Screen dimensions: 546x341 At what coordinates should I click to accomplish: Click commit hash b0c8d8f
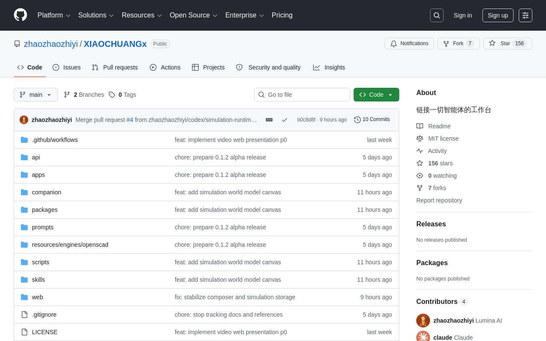coord(306,120)
